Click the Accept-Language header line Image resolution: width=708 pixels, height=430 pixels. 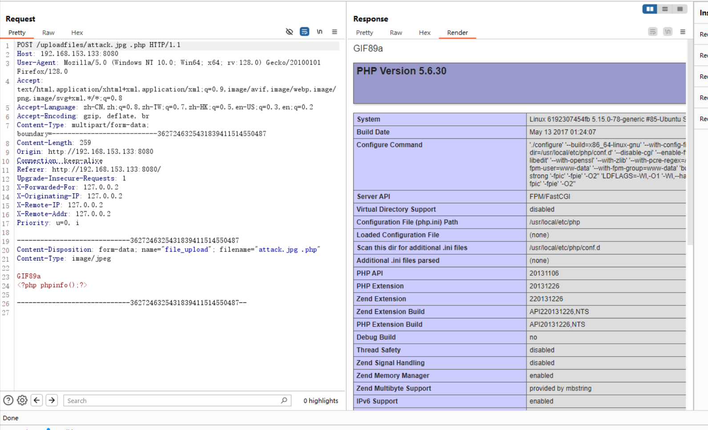point(165,107)
